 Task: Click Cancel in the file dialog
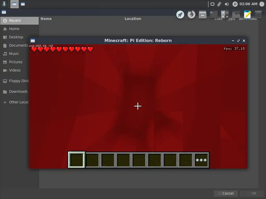(226, 193)
